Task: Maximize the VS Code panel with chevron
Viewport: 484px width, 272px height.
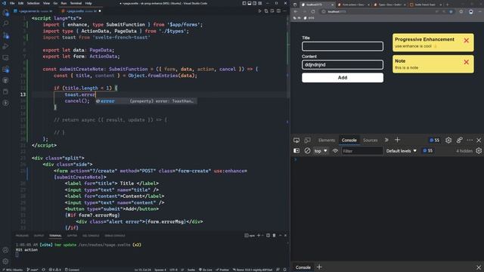Action: pos(281,235)
